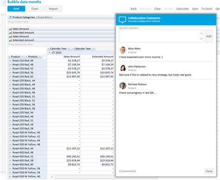Expand the Road-350-W Yellow, 48 row

[x=10, y=144]
